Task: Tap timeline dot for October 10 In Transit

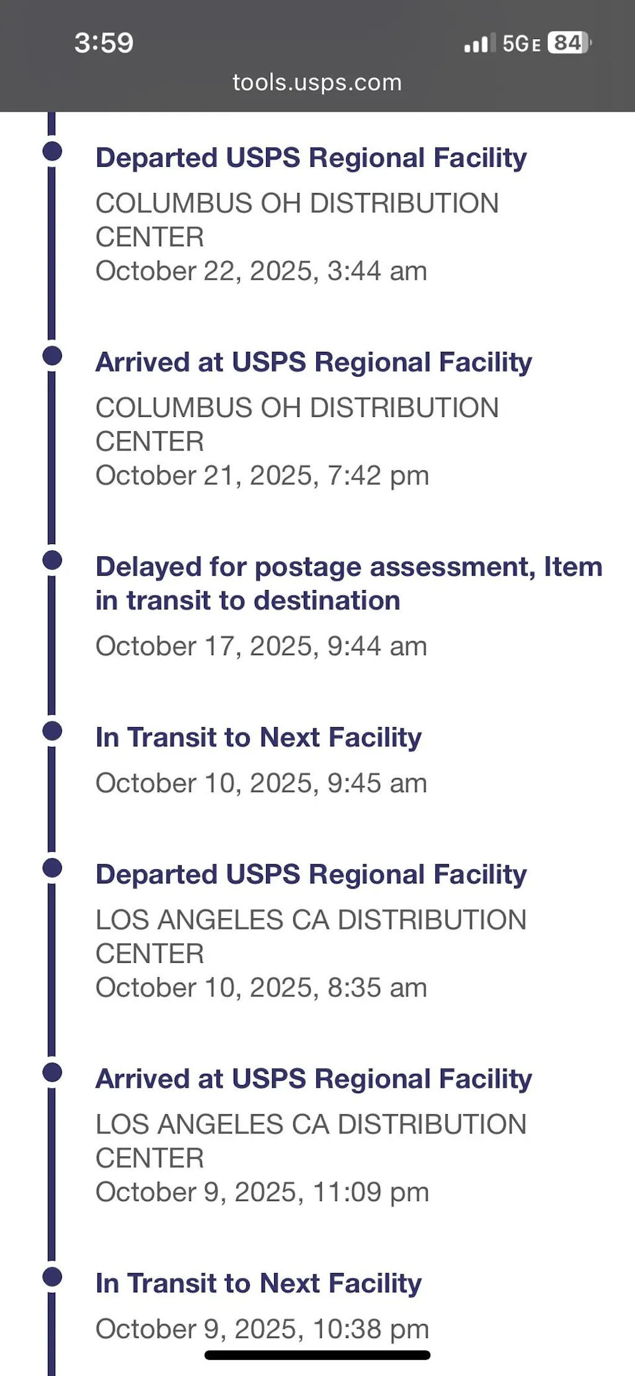Action: click(x=53, y=731)
